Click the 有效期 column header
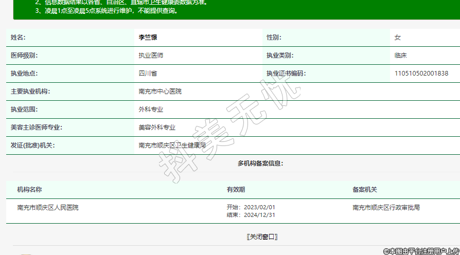Screen dimensions: 460x255 pyautogui.click(x=236, y=190)
